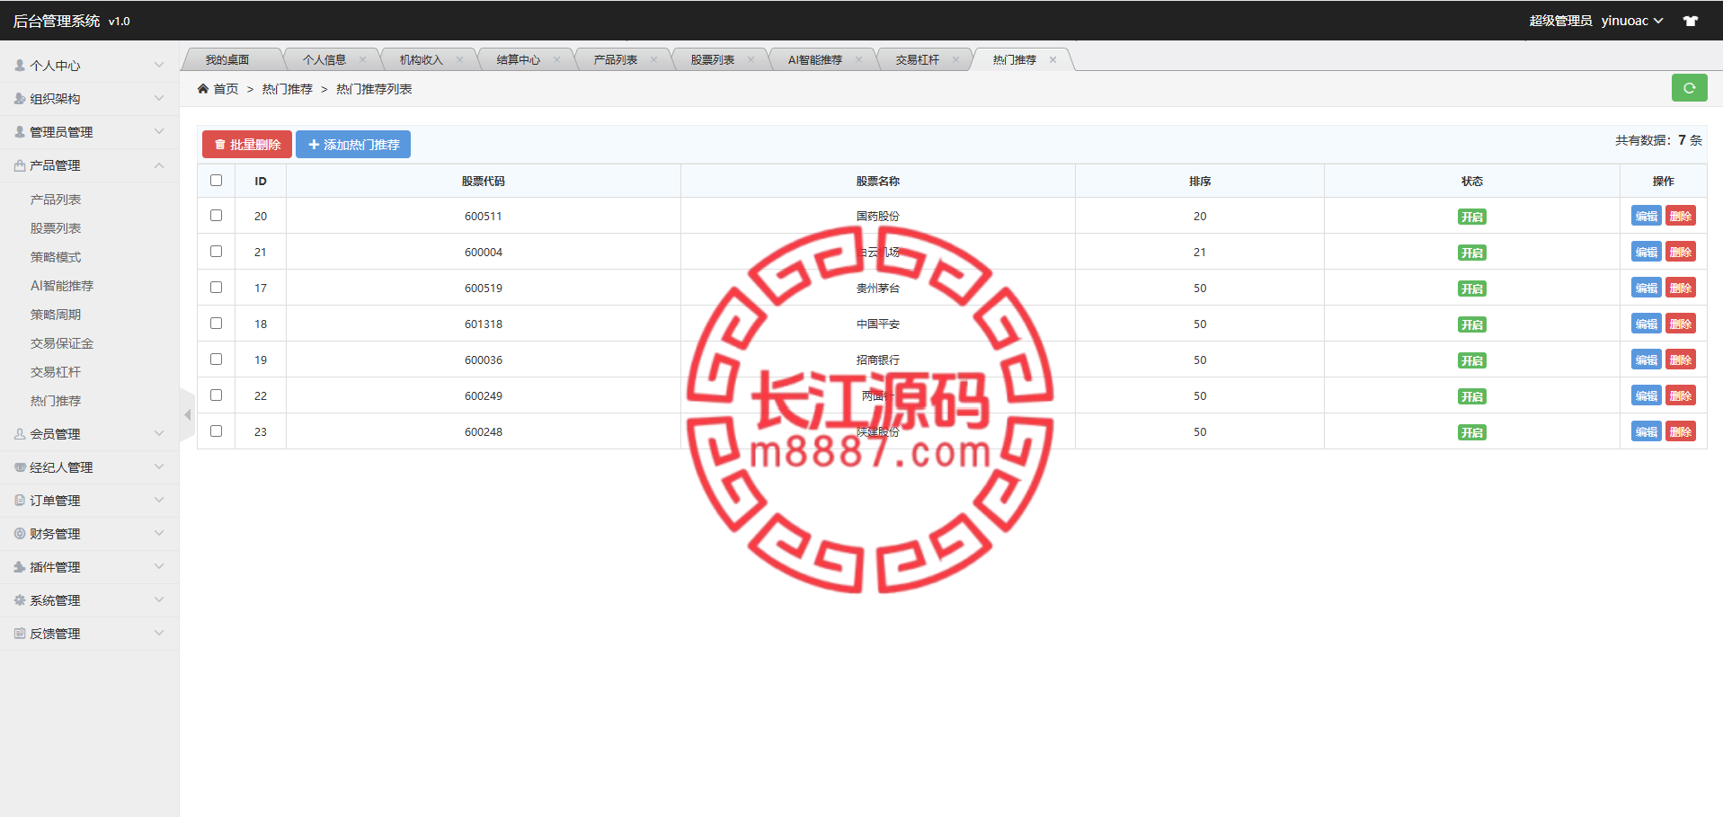Collapse sidebar with the left arrow handle
Viewport: 1723px width, 817px height.
pyautogui.click(x=187, y=415)
